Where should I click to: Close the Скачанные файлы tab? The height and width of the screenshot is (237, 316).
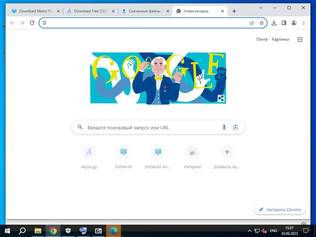point(168,11)
